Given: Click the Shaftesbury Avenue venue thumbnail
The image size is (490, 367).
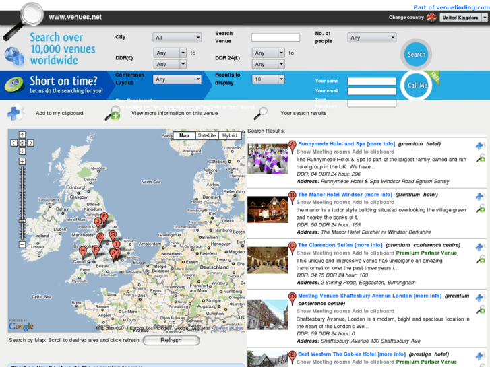Looking at the screenshot, I should point(268,314).
